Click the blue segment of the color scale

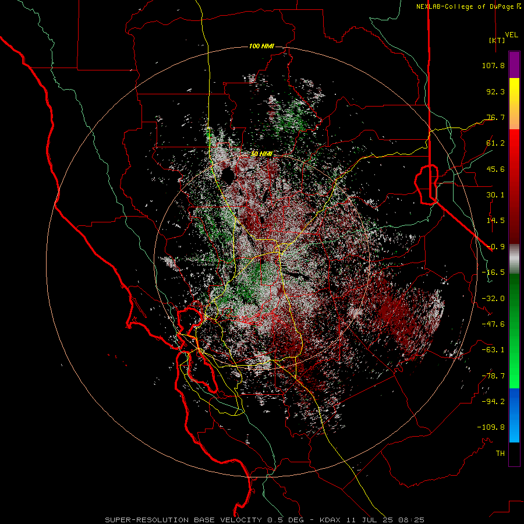coord(514,415)
